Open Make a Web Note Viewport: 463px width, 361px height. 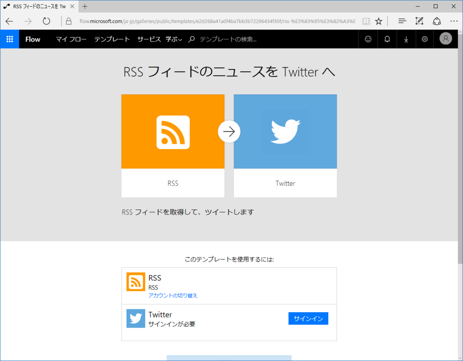(x=419, y=21)
